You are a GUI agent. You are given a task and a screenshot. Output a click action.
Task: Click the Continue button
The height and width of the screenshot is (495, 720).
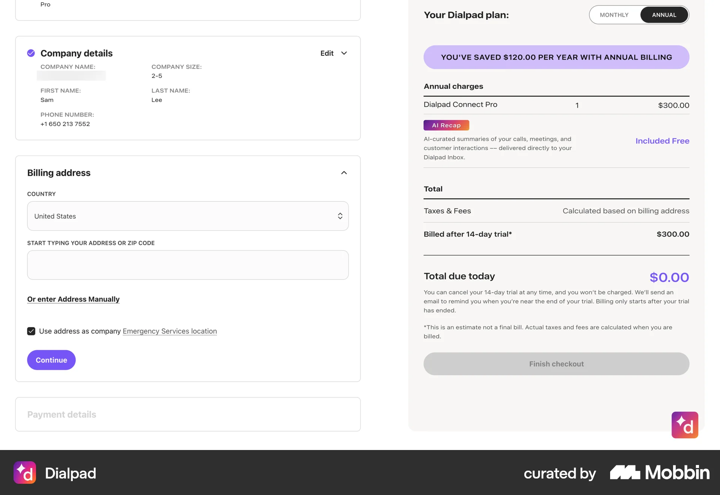[x=51, y=360]
